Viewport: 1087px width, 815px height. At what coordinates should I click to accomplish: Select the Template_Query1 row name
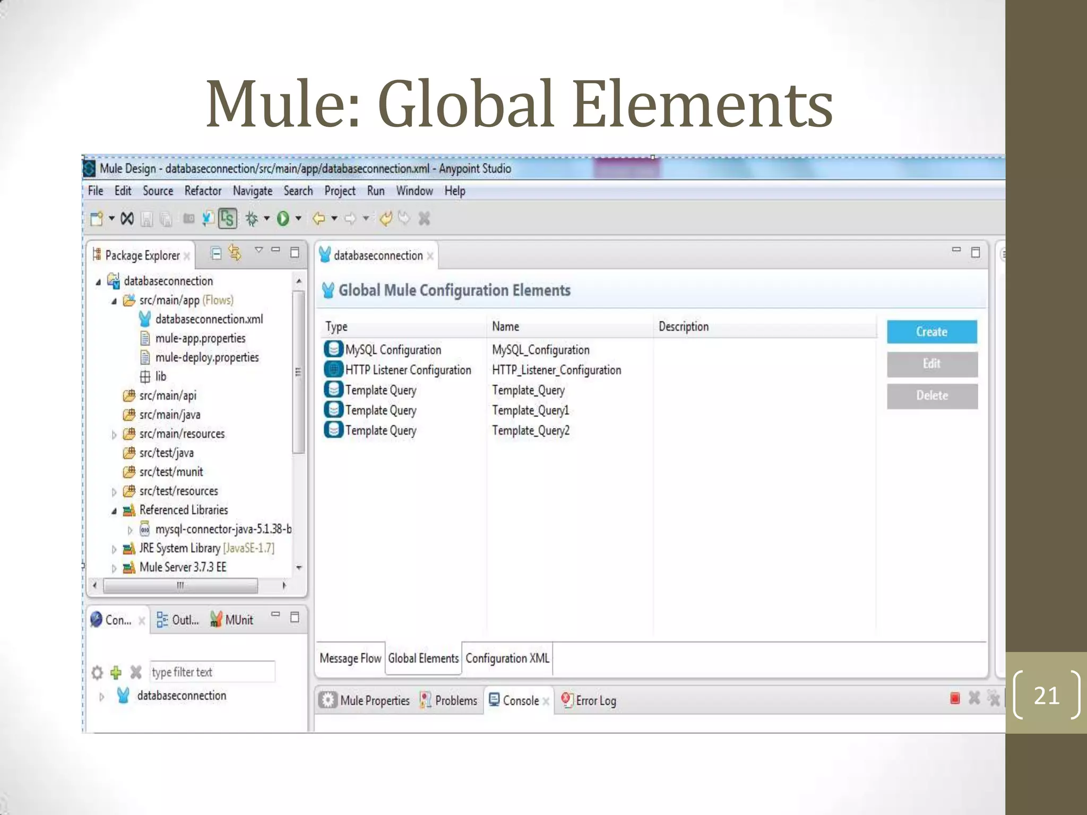click(531, 411)
